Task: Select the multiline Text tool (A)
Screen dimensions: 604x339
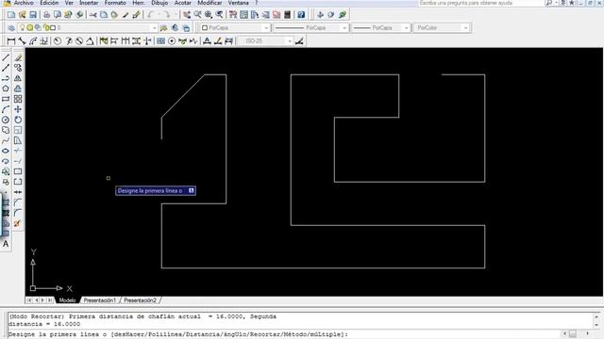Action: point(6,244)
